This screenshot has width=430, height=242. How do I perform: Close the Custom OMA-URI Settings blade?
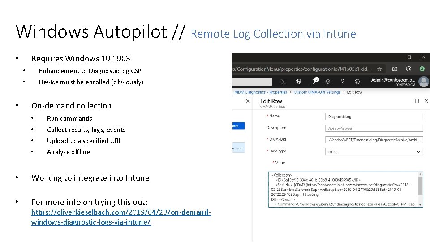(248, 101)
